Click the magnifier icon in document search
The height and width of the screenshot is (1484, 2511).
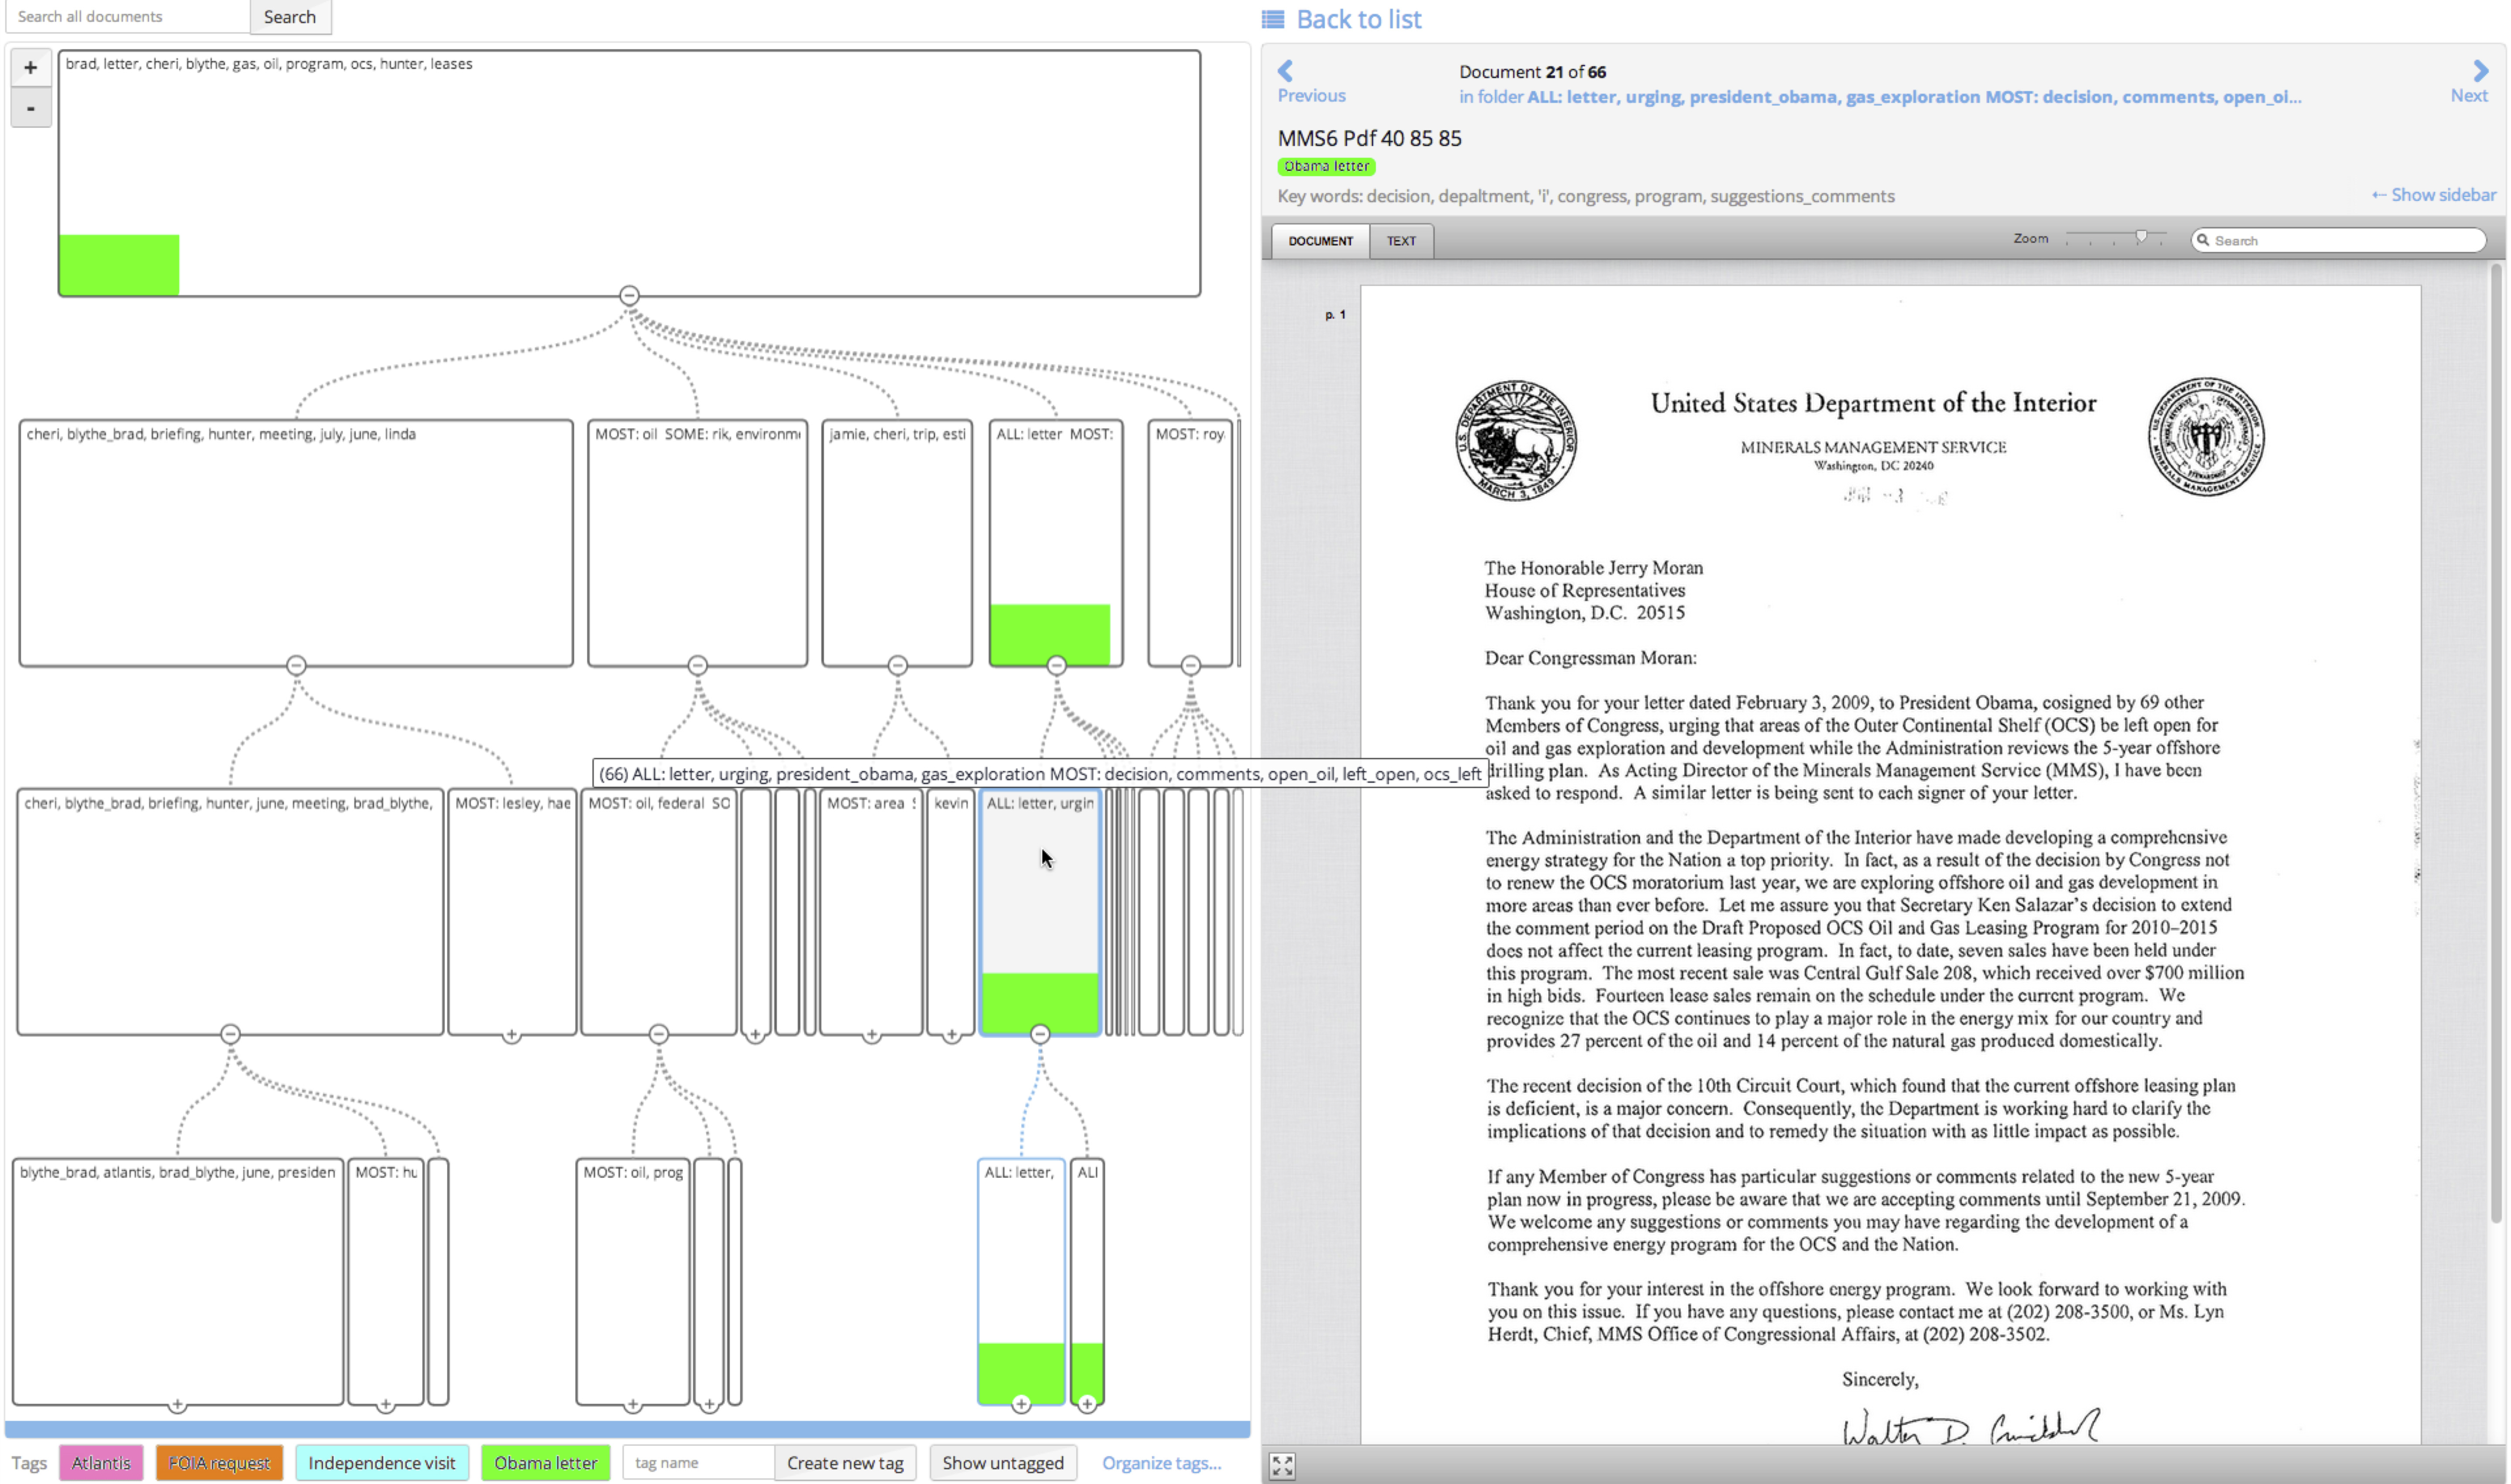coord(2203,240)
